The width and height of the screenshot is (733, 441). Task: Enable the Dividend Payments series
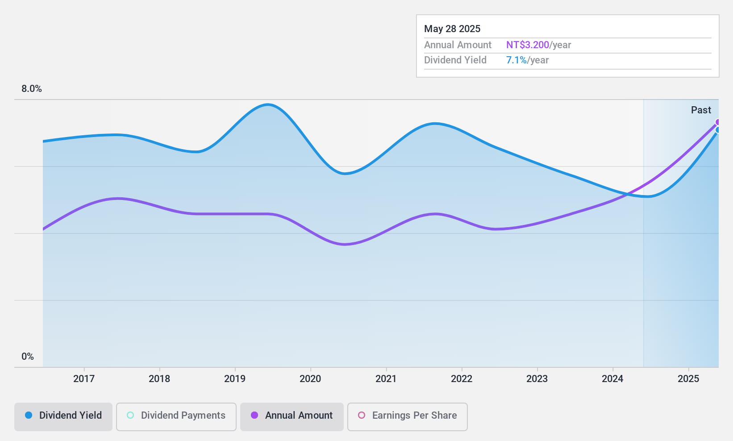pos(176,416)
